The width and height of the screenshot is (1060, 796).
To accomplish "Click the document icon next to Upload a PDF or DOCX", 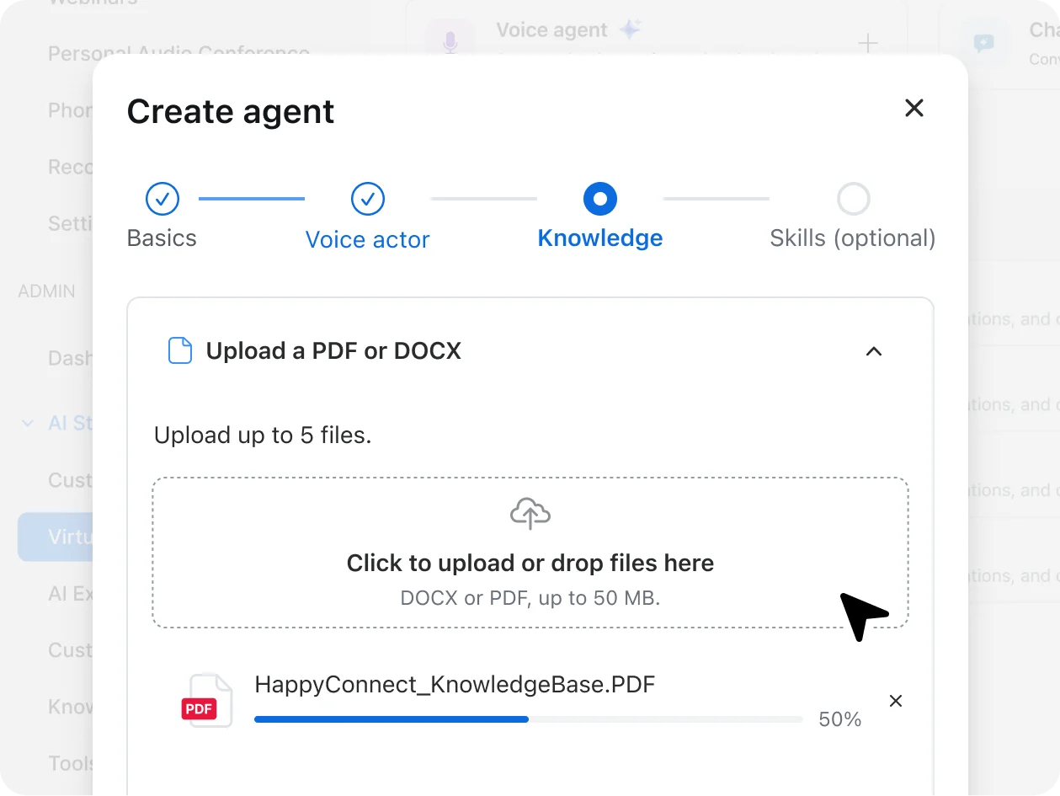I will (180, 350).
